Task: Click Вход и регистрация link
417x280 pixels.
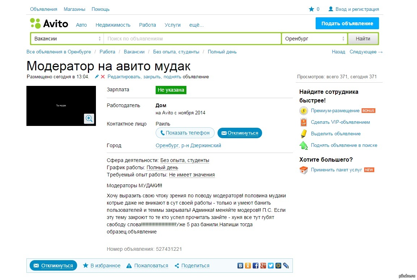Action: [x=357, y=9]
